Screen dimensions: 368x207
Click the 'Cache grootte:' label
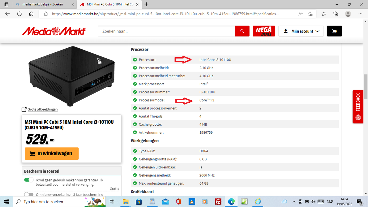click(x=150, y=124)
